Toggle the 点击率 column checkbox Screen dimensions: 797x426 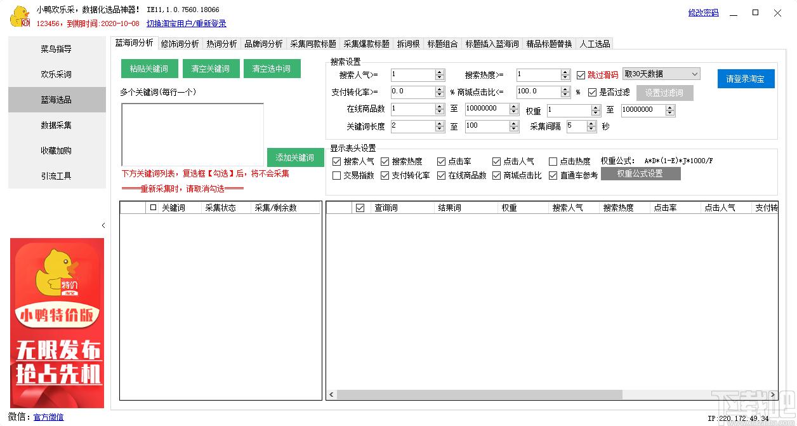click(x=442, y=161)
